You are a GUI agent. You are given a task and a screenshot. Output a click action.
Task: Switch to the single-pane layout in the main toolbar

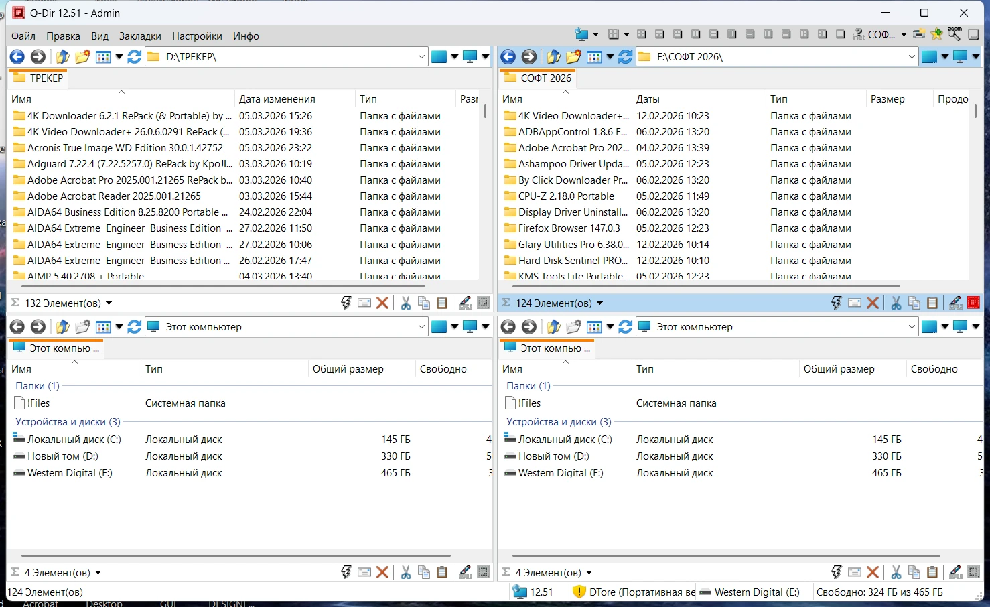click(840, 34)
